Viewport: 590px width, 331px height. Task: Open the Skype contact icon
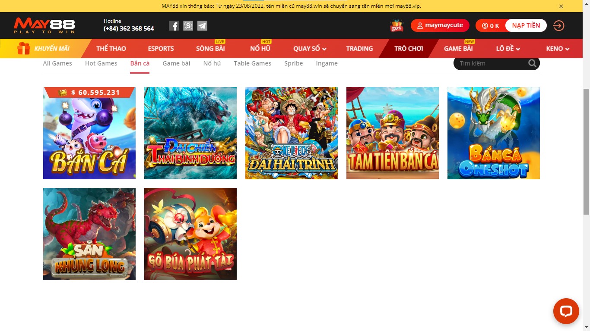[188, 26]
